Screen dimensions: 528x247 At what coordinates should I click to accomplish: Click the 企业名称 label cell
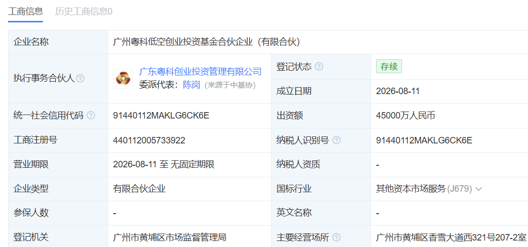[58, 42]
